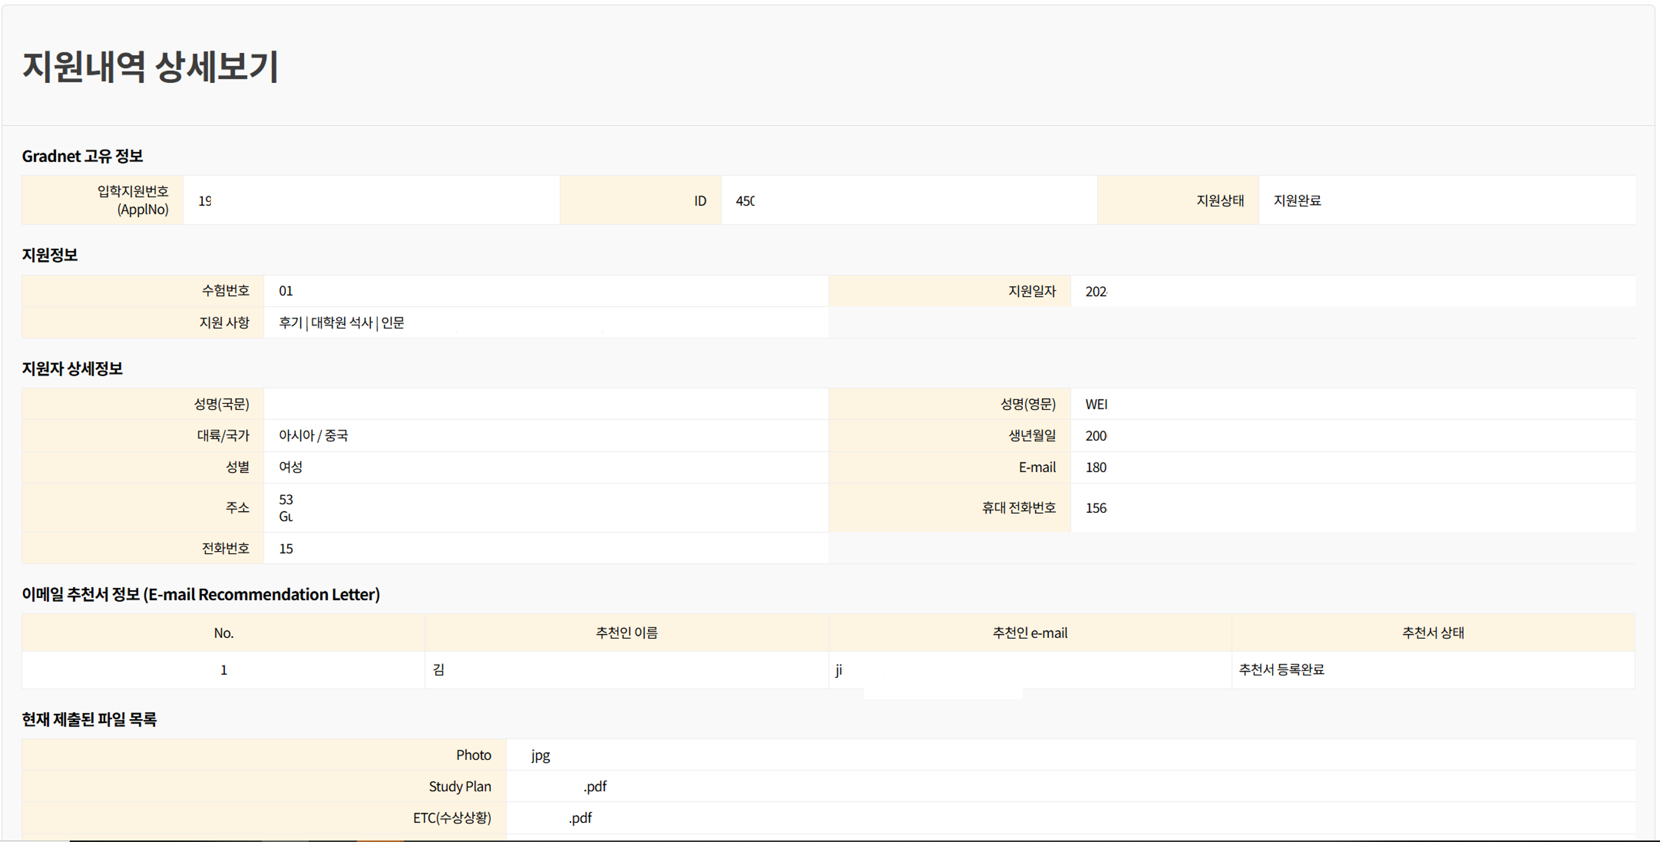Click the E-mail label in applicant details
The image size is (1660, 842).
point(1037,468)
